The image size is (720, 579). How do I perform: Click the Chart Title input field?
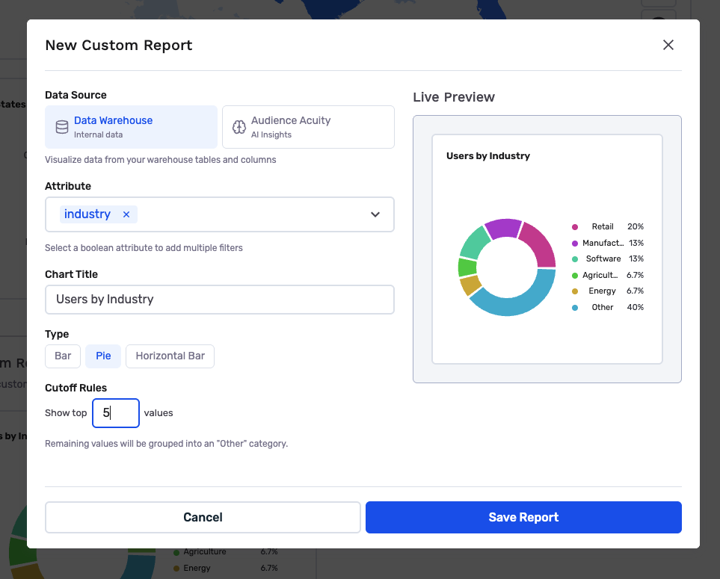coord(220,300)
